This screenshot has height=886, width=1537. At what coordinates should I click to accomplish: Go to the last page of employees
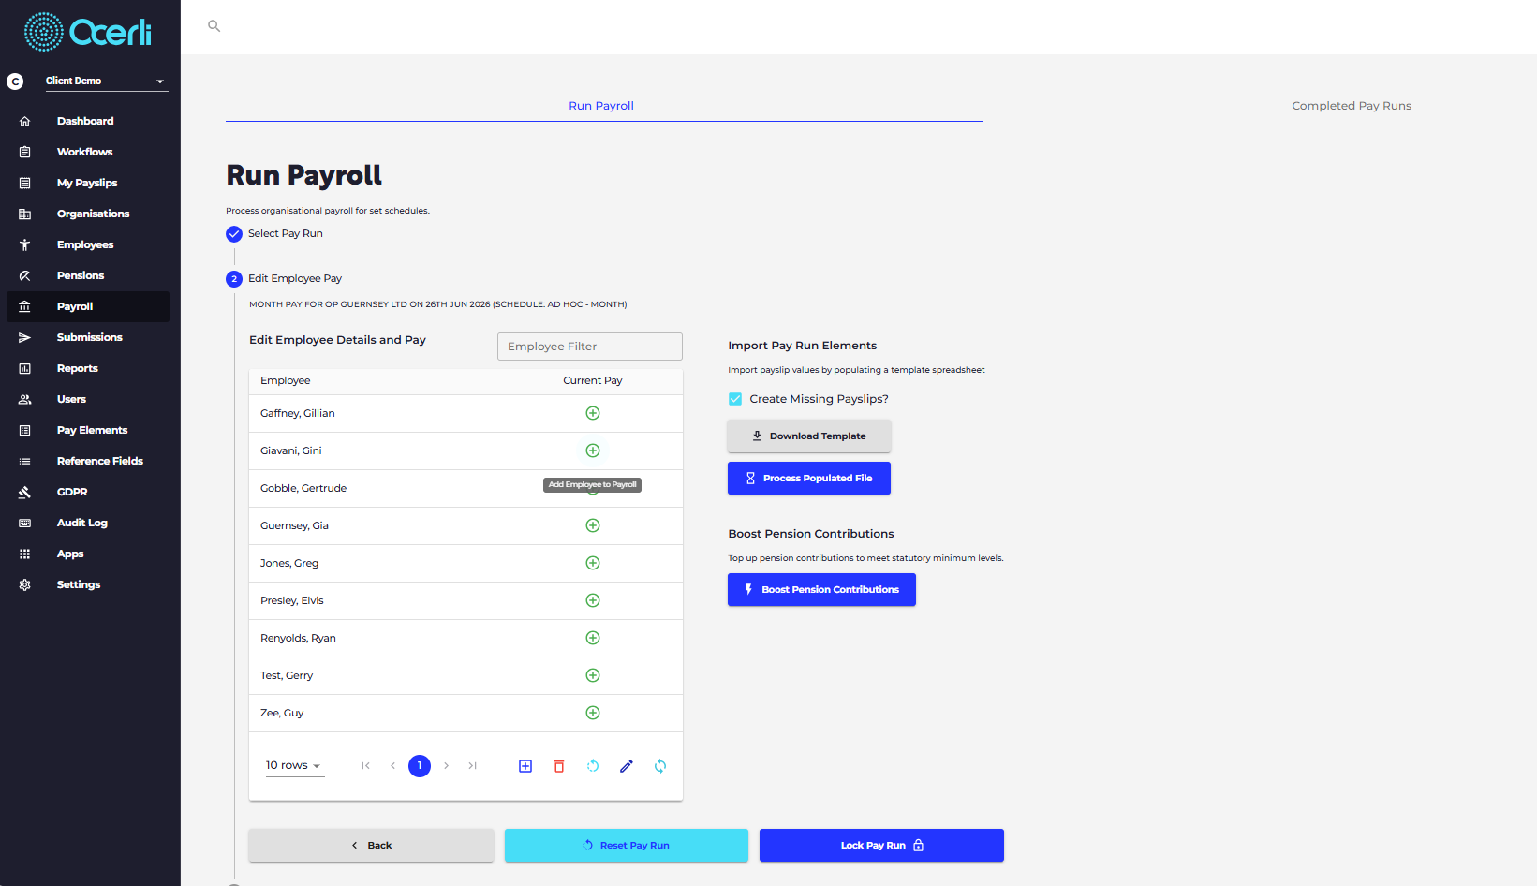click(x=473, y=766)
